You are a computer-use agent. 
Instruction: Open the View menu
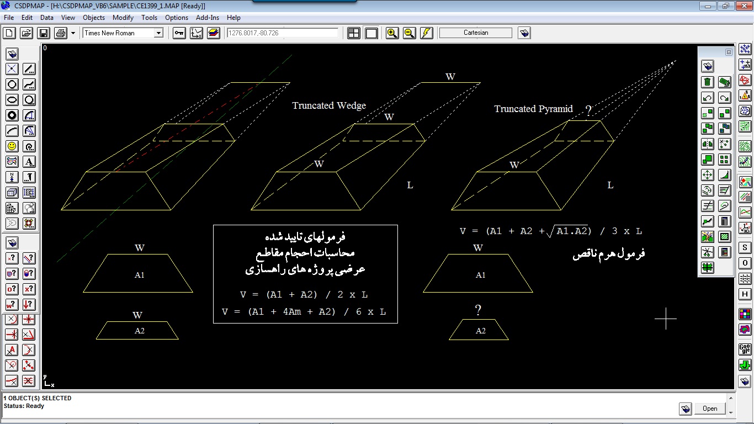click(x=68, y=18)
